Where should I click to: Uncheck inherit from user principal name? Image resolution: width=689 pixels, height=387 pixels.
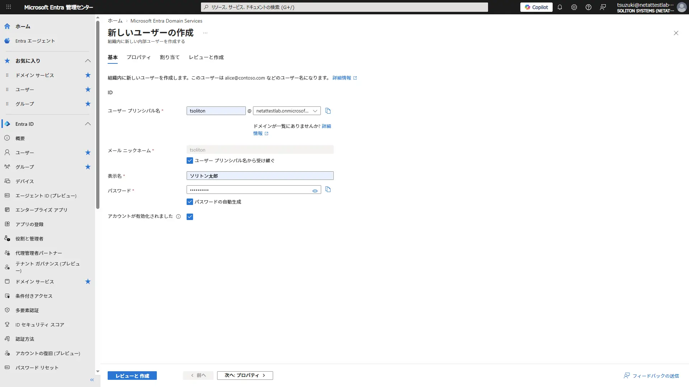[190, 161]
